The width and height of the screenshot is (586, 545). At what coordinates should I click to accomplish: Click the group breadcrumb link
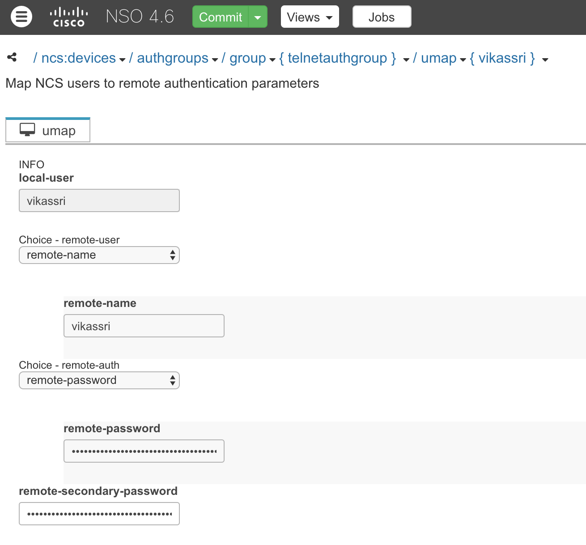click(247, 58)
